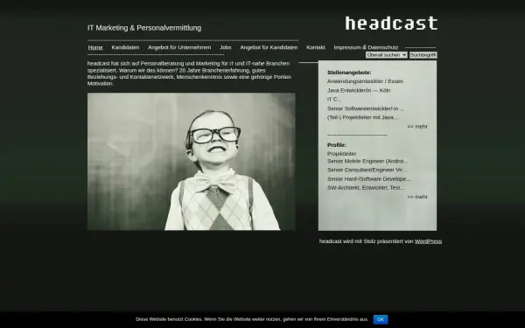Viewport: 525px width, 328px height.
Task: Click the boy with glasses photo
Action: tap(191, 161)
